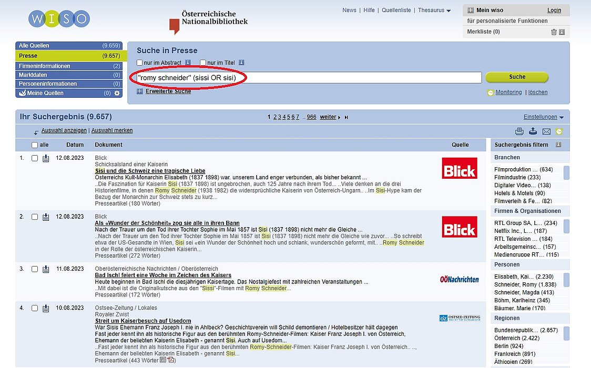Screen dimensions: 591x368
Task: Open the Thesaurus dropdown
Action: pyautogui.click(x=434, y=10)
